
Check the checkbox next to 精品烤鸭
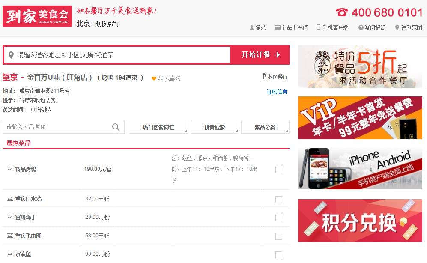click(279, 169)
